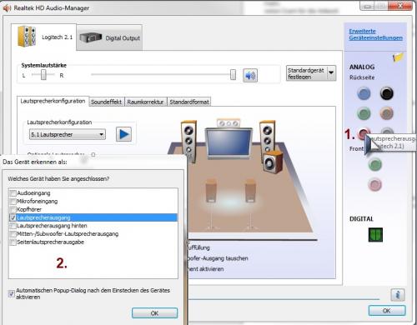
Task: Mute the system volume with the speaker button
Action: 250,75
